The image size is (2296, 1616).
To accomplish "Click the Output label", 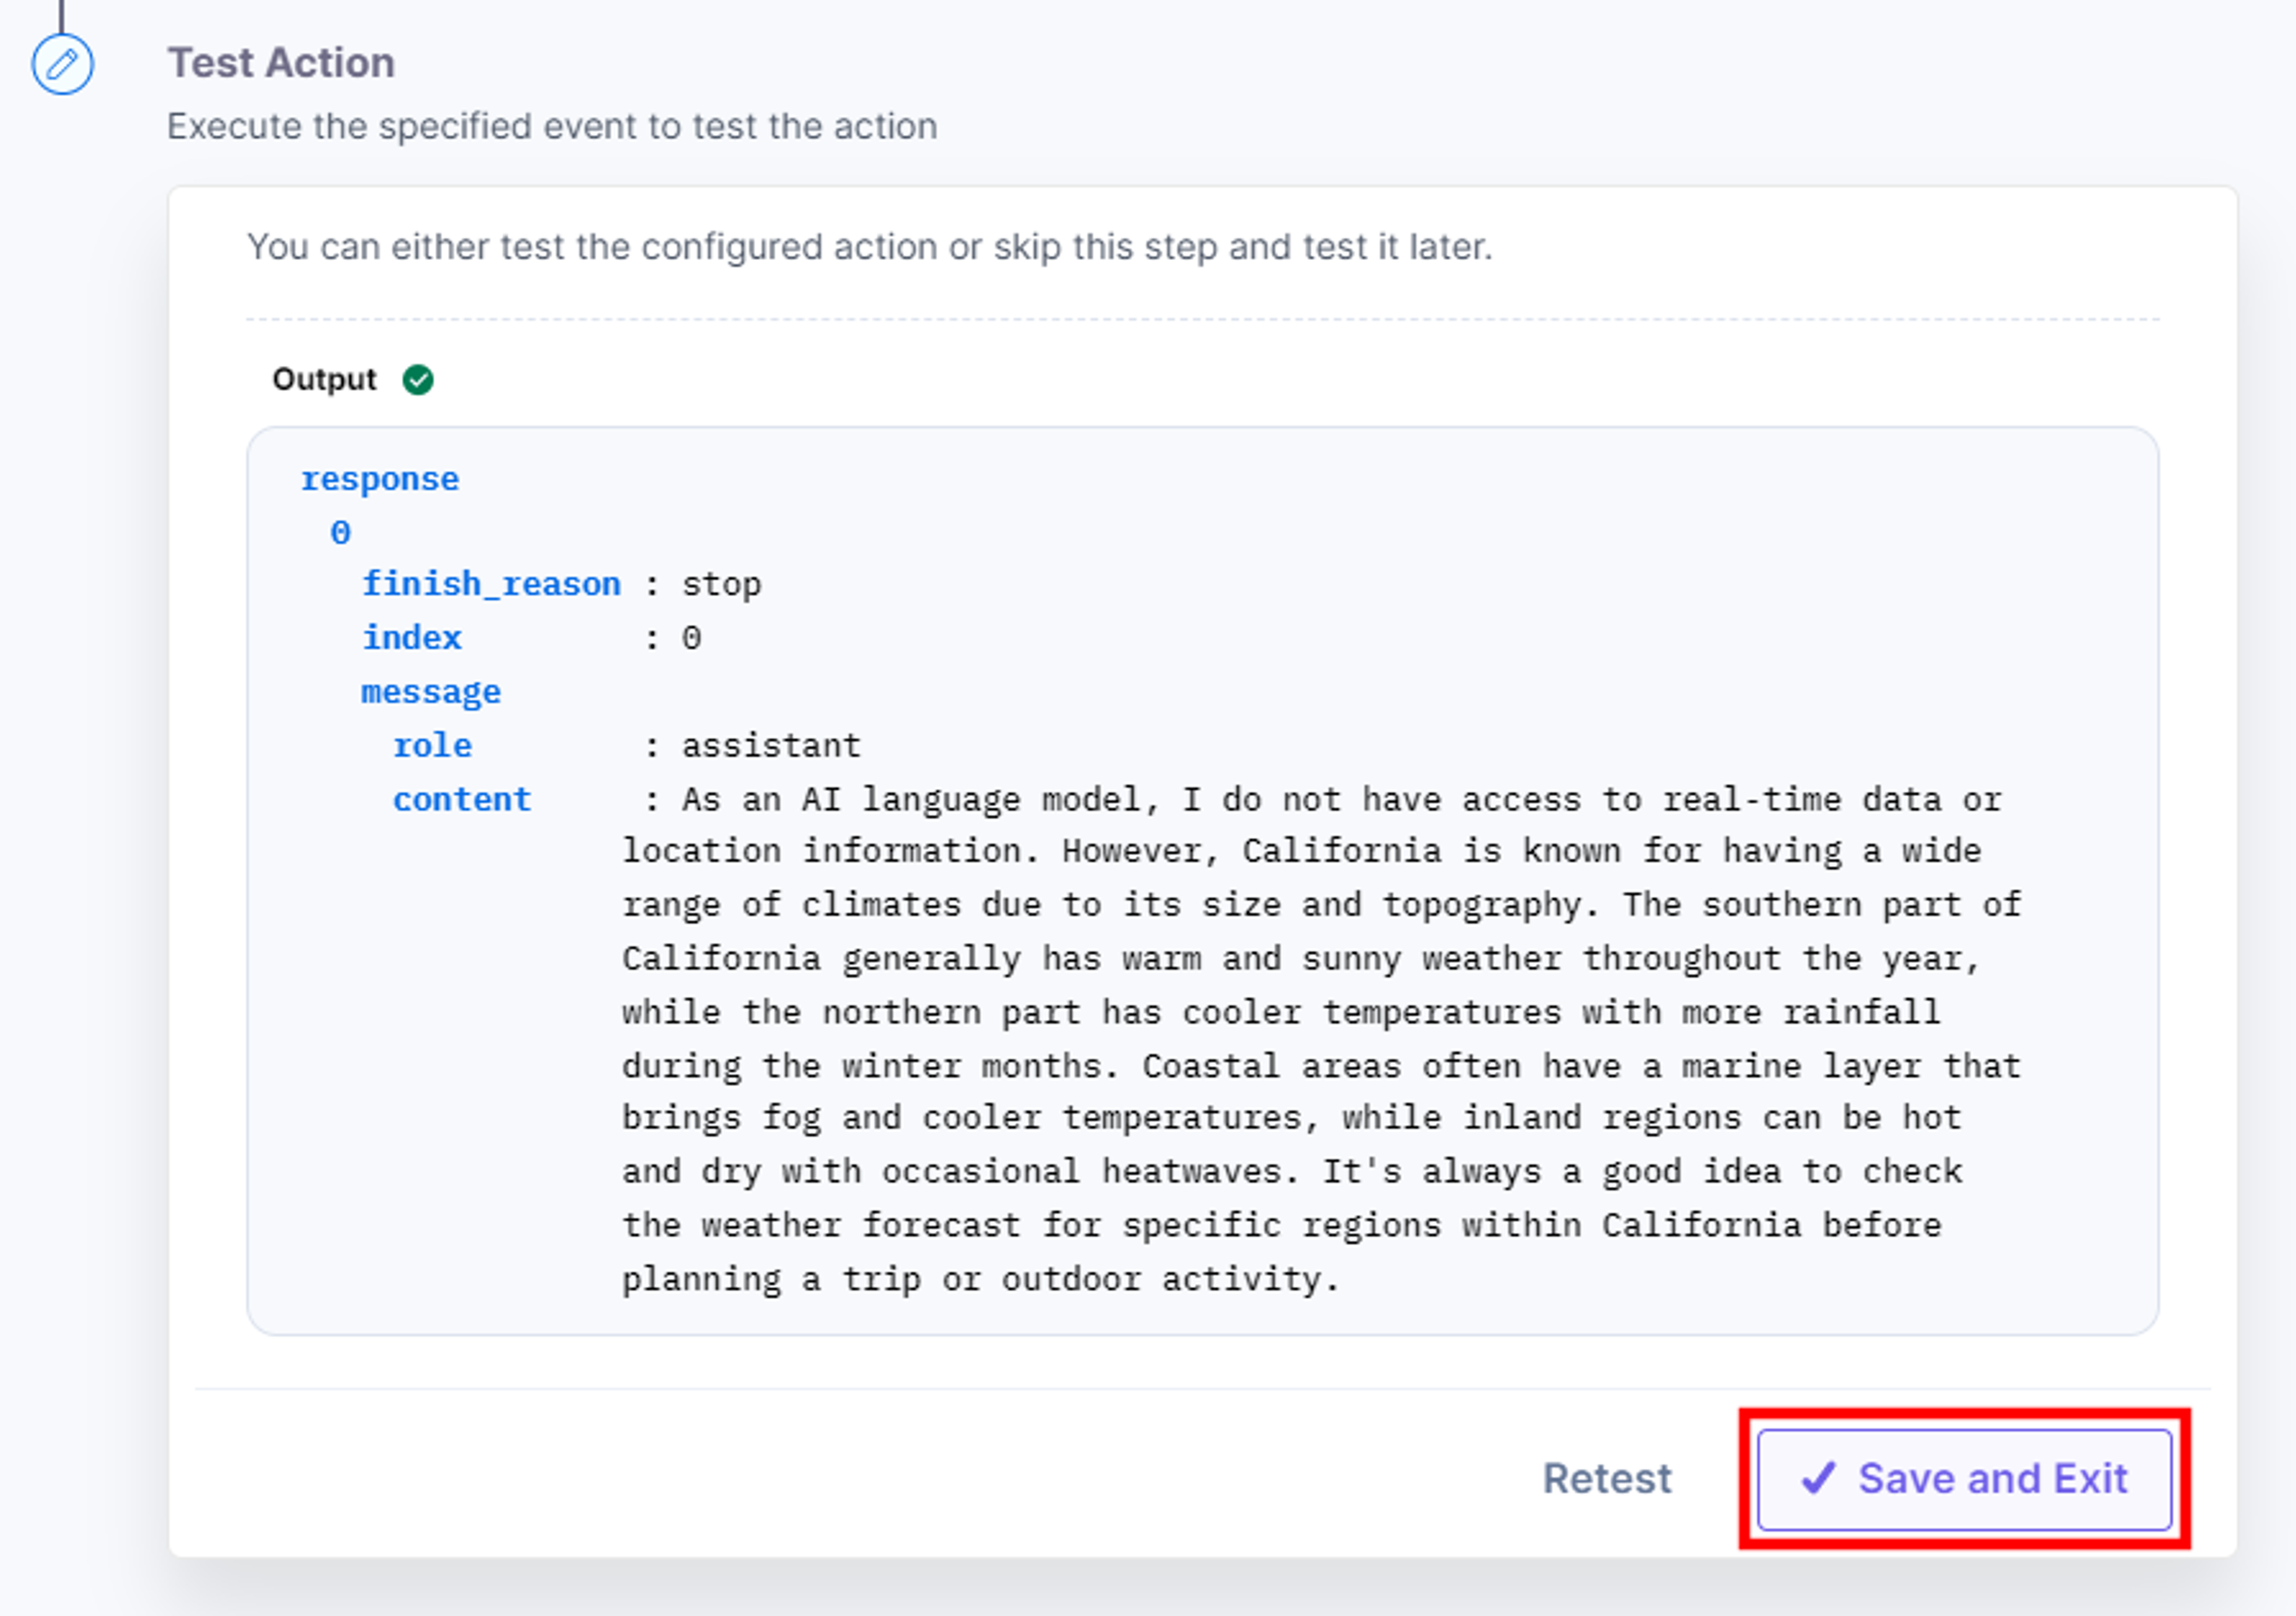I will pyautogui.click(x=324, y=380).
